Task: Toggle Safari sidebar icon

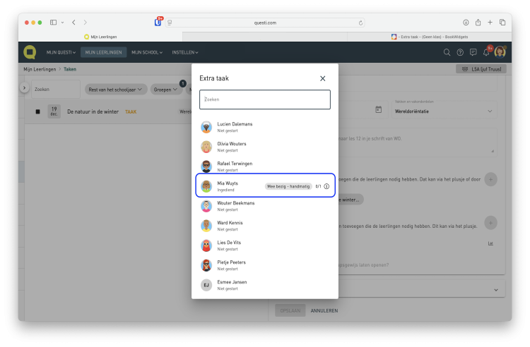Action: [54, 23]
